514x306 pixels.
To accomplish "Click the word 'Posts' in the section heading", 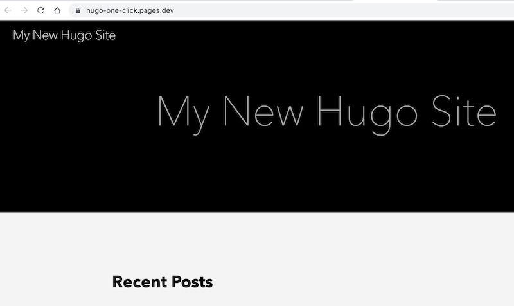I will point(192,282).
